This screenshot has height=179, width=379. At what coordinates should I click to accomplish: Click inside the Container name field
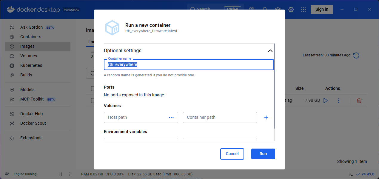pyautogui.click(x=189, y=64)
